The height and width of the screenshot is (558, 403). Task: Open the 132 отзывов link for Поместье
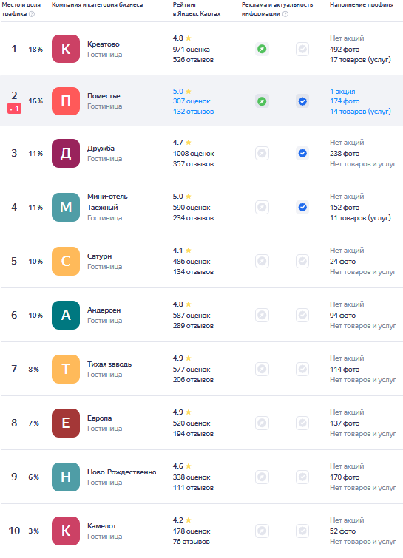click(193, 112)
